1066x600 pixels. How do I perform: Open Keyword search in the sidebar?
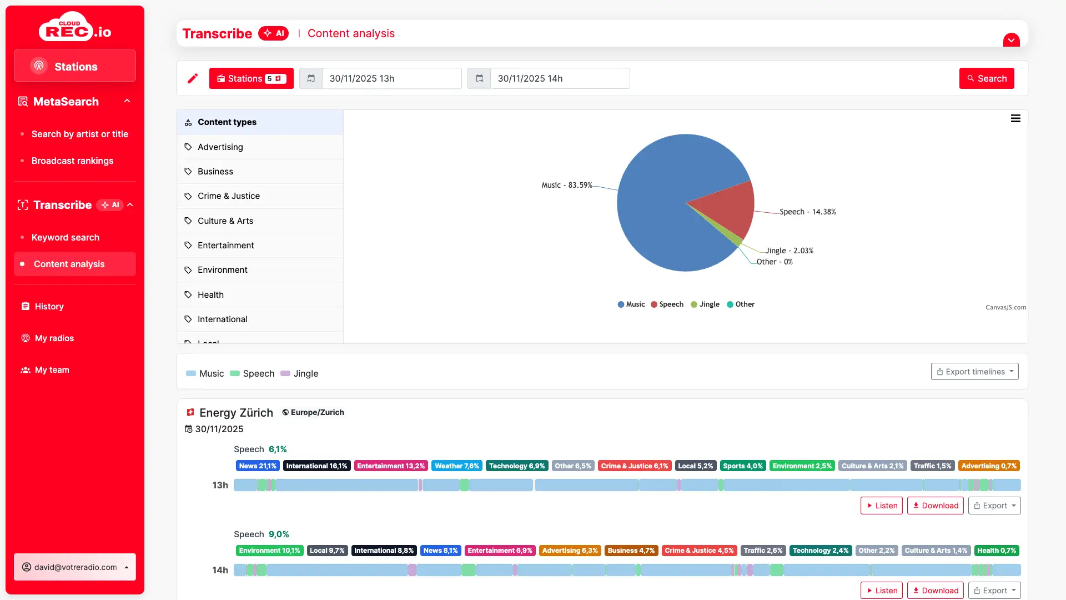pos(66,237)
